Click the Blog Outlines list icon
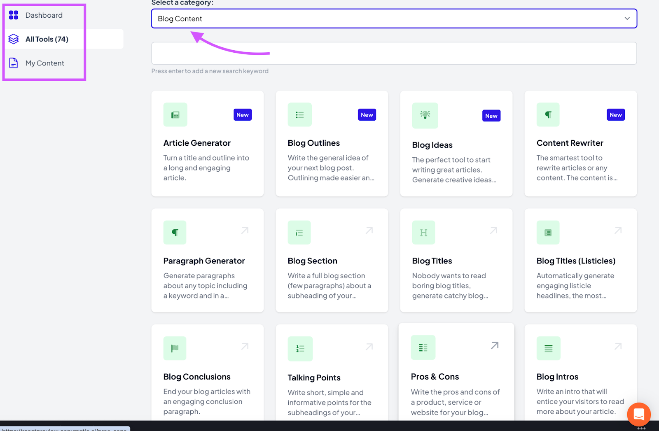Screen dimensions: 659x431 [299, 115]
